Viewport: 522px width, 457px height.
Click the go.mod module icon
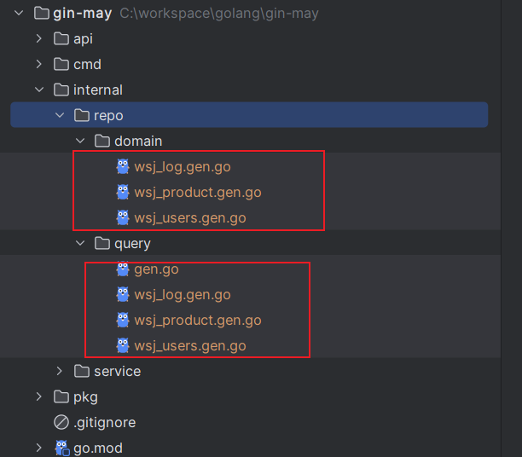(x=61, y=448)
